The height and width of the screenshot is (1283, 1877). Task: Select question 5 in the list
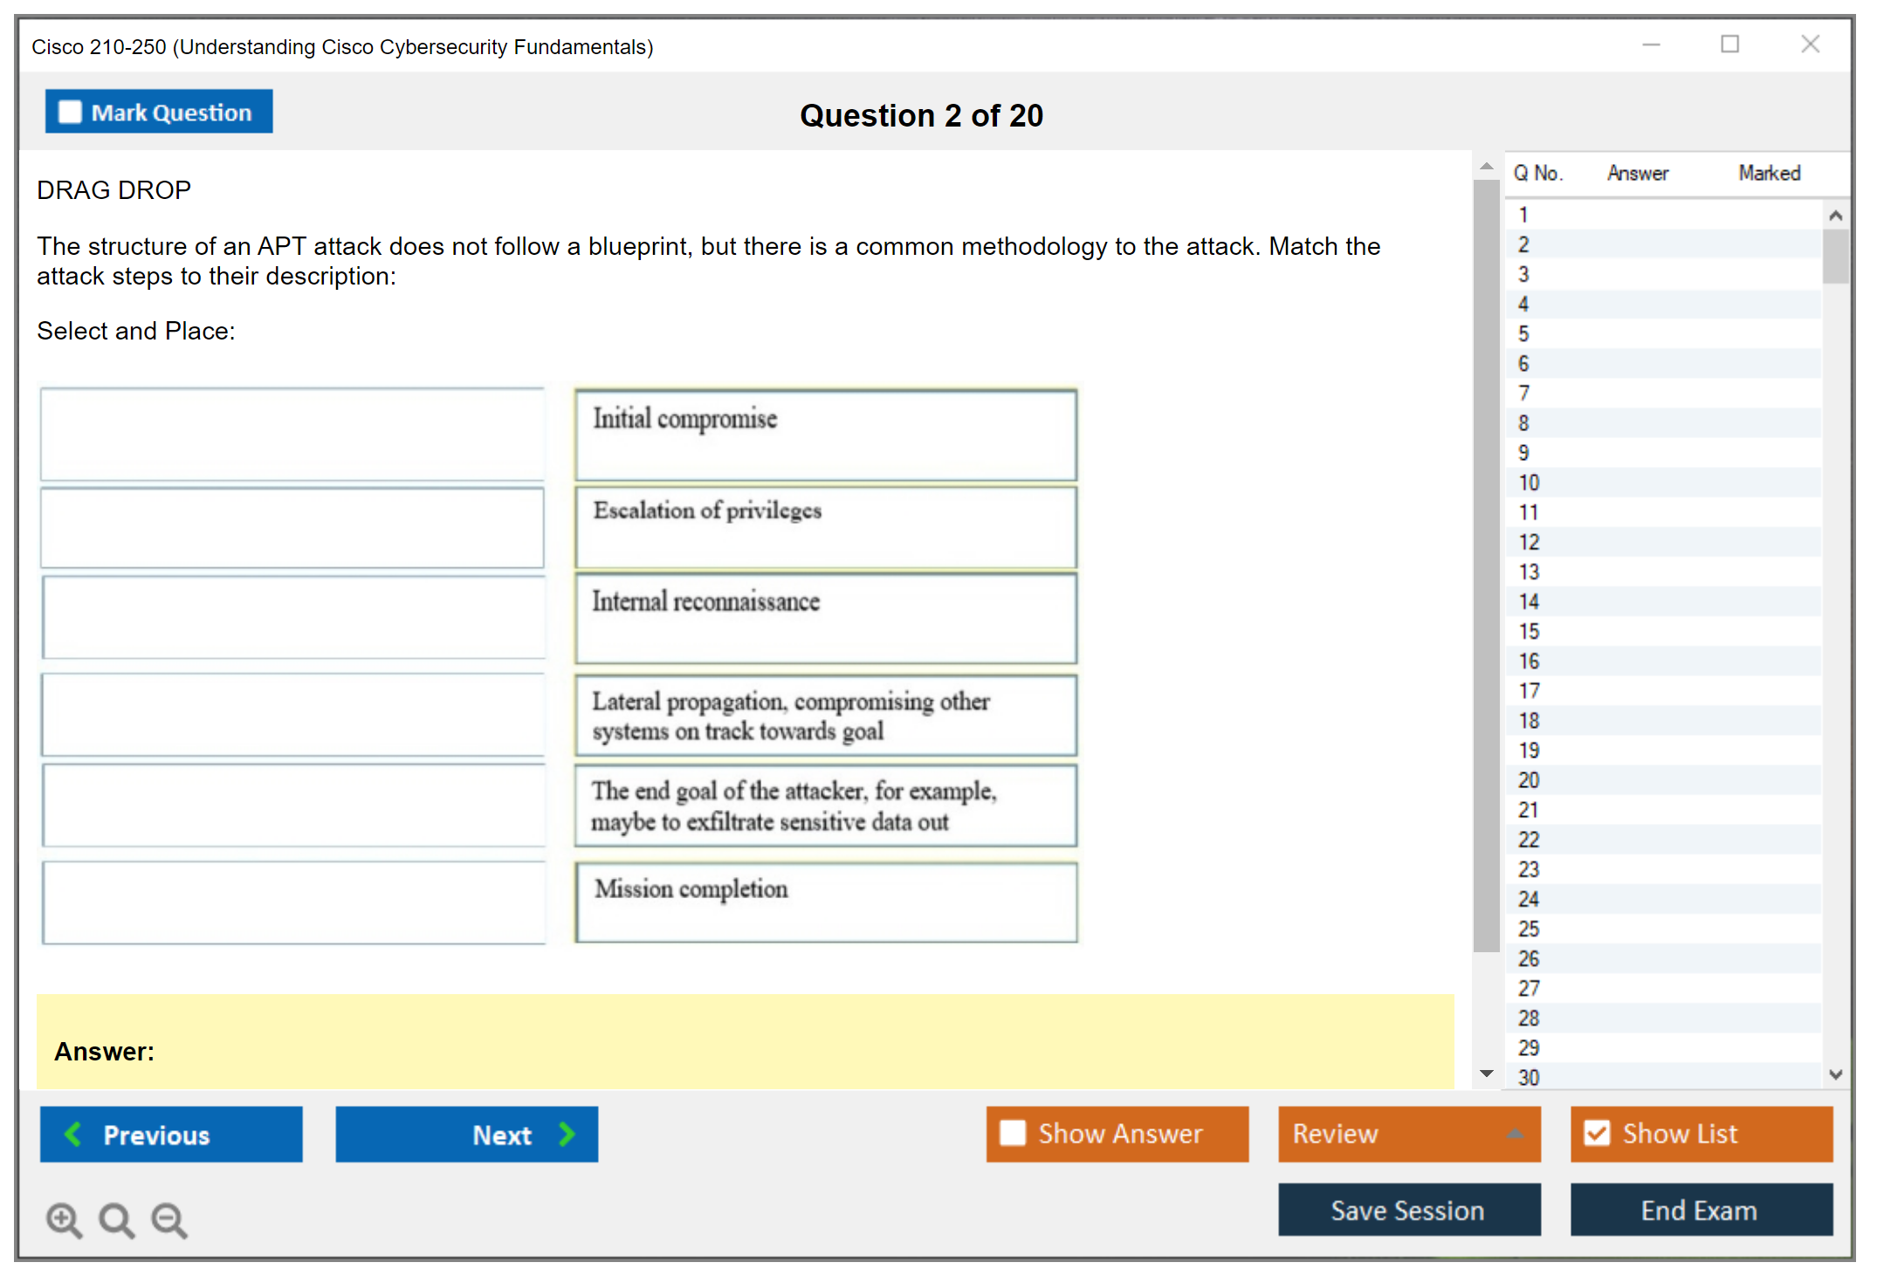point(1524,333)
